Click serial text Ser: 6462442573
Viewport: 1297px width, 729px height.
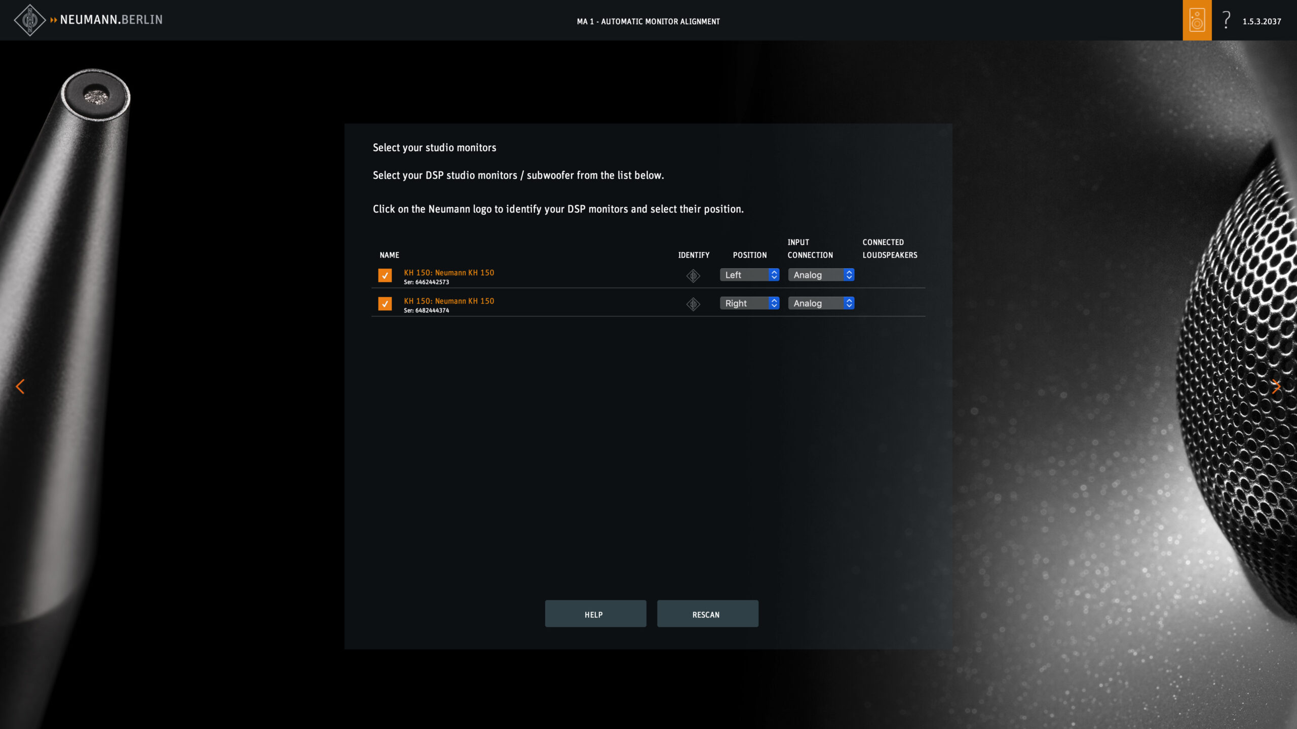pos(426,282)
